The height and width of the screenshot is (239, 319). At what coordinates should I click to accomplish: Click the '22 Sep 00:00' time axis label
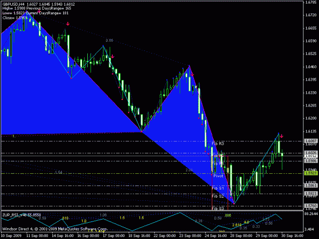[164, 236]
